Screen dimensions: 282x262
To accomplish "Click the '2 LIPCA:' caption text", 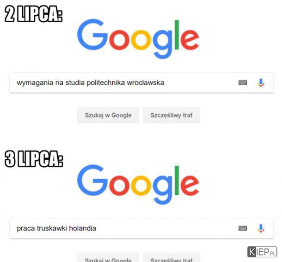I will [34, 14].
